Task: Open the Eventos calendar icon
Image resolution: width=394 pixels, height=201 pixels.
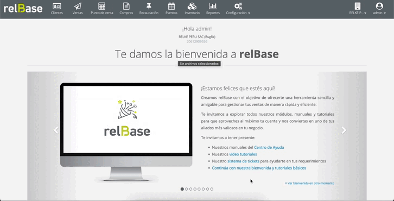Action: pyautogui.click(x=171, y=6)
